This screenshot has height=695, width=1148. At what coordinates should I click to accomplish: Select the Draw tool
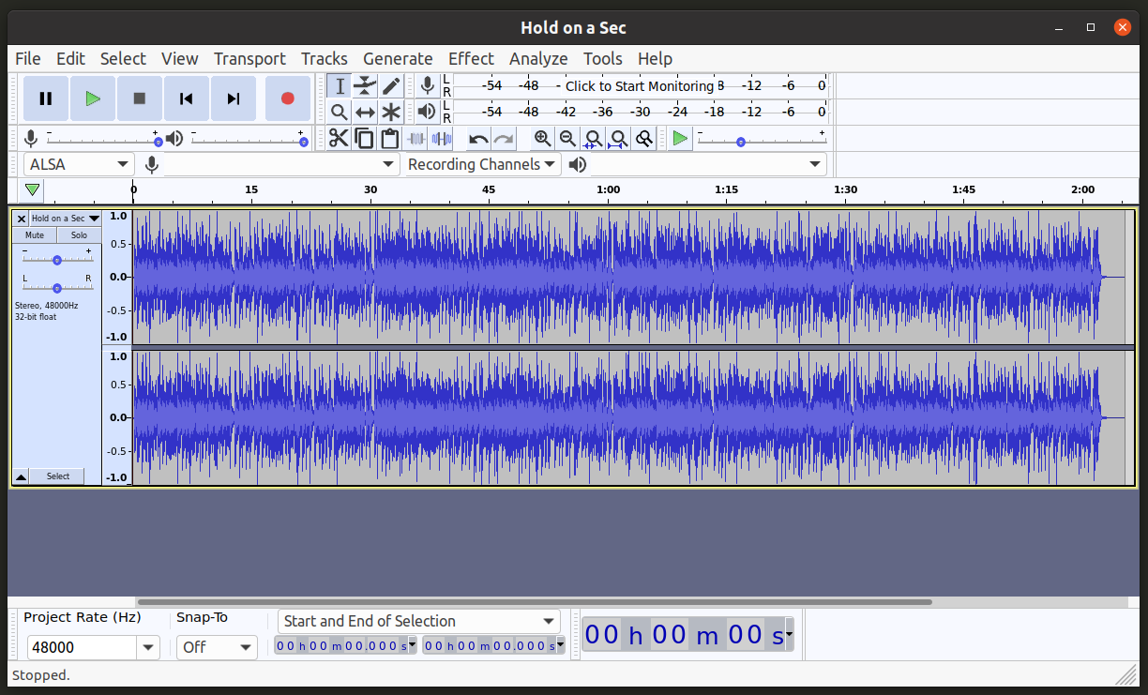390,85
